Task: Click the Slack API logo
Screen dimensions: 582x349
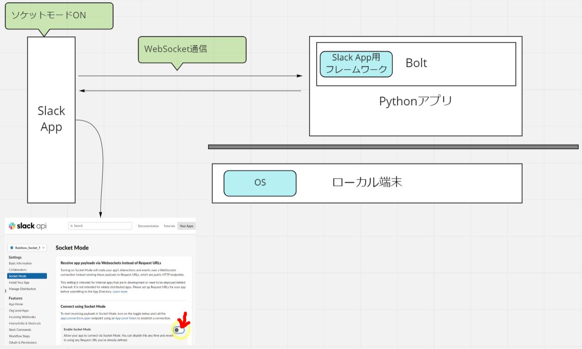Action: point(27,226)
